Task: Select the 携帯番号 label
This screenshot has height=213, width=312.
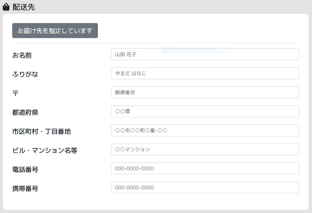Action: [25, 188]
